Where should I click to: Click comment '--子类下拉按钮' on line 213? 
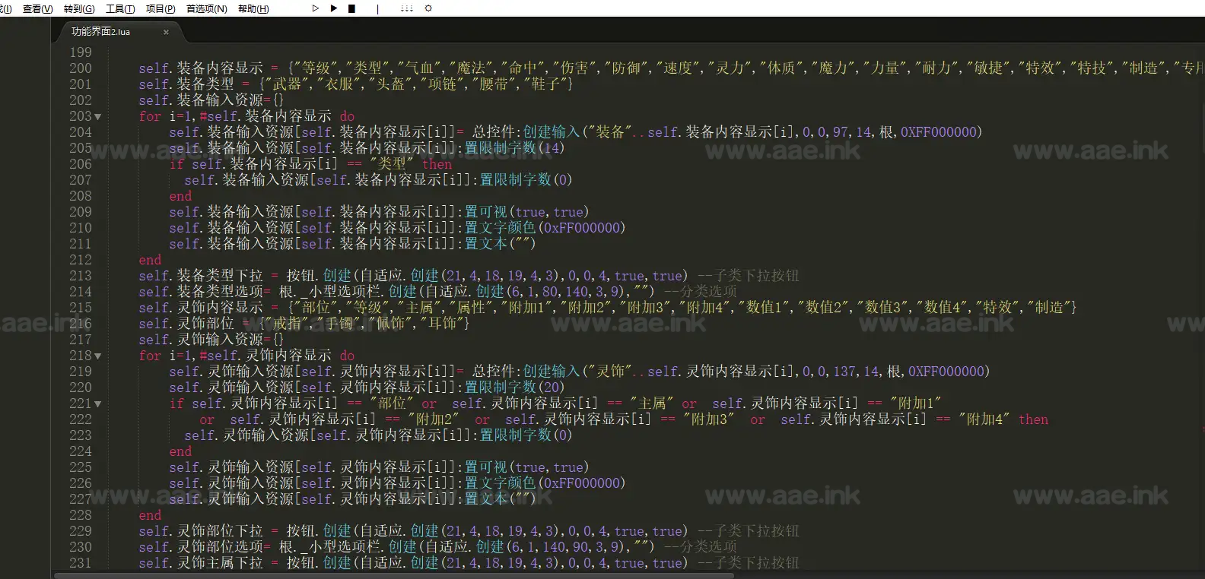(749, 276)
